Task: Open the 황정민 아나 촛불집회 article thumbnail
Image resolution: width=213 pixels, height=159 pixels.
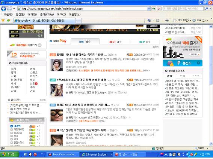Action: pyautogui.click(x=57, y=65)
